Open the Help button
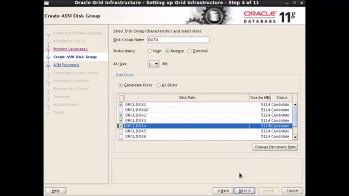This screenshot has height=196, width=349. point(56,191)
